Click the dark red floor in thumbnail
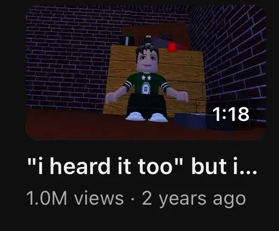 [x=90, y=125]
